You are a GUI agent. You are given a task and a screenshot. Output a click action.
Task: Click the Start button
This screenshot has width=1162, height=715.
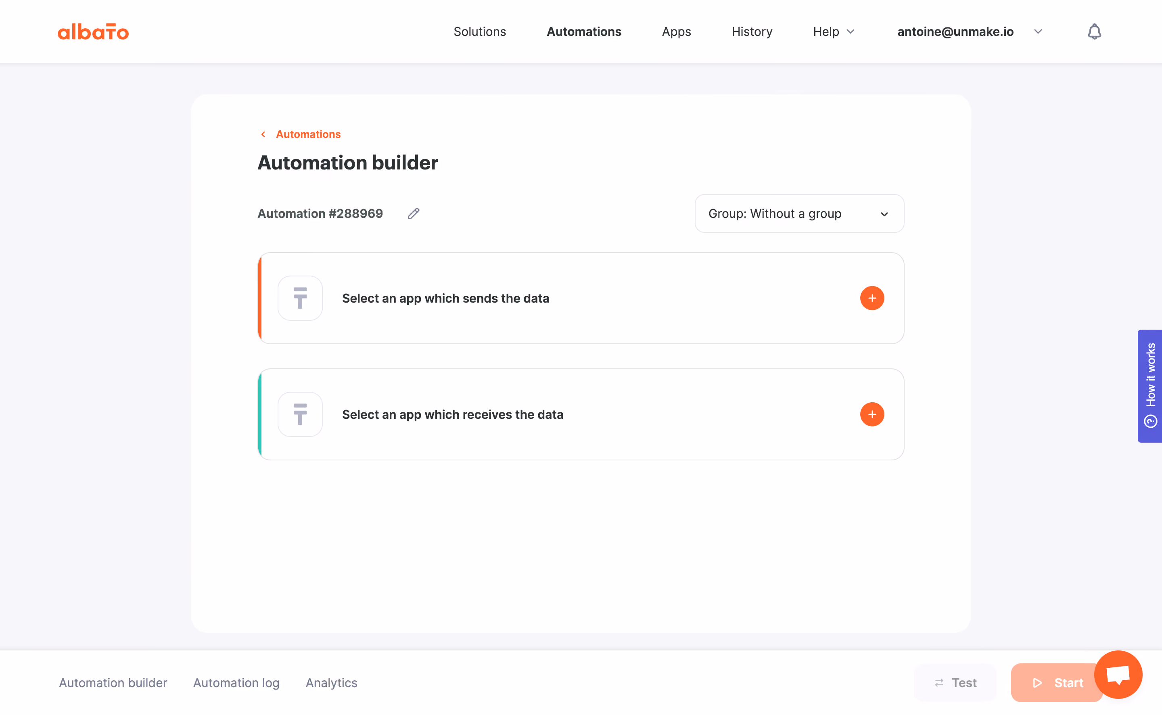point(1057,683)
